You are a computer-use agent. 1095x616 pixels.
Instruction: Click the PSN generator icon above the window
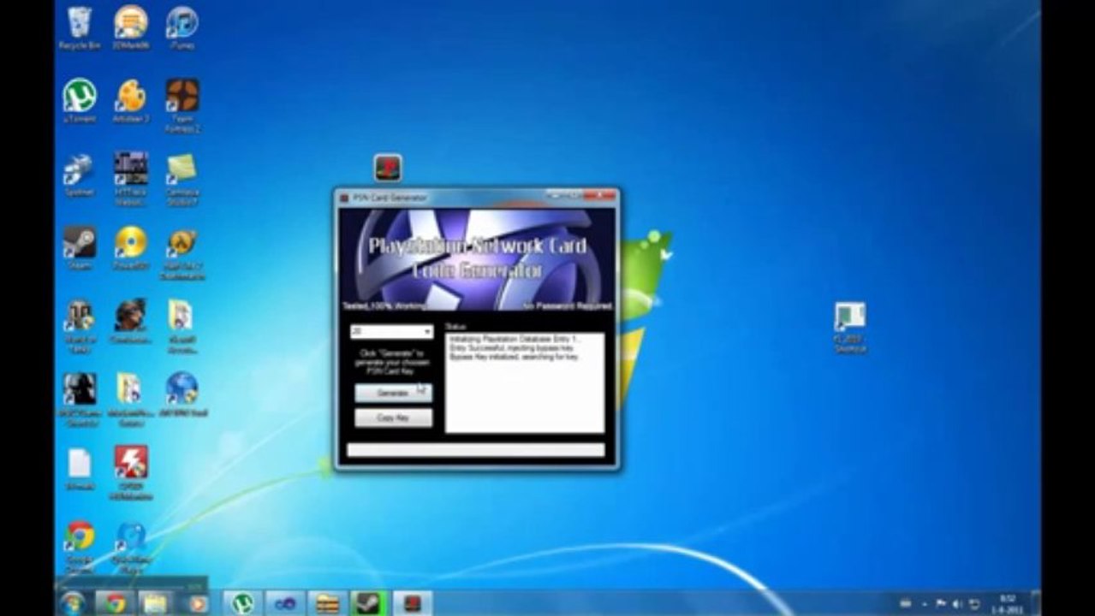click(388, 167)
